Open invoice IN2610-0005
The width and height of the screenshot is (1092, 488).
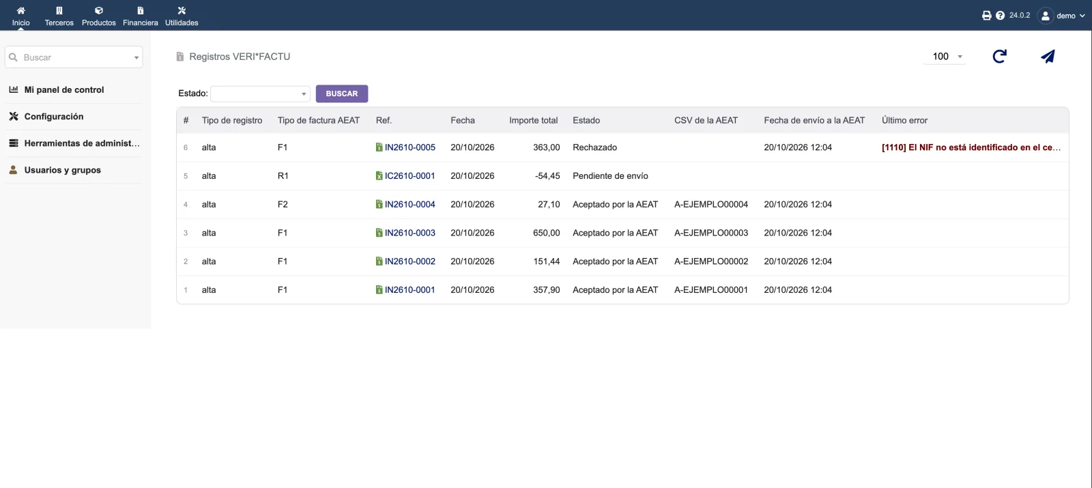tap(410, 147)
